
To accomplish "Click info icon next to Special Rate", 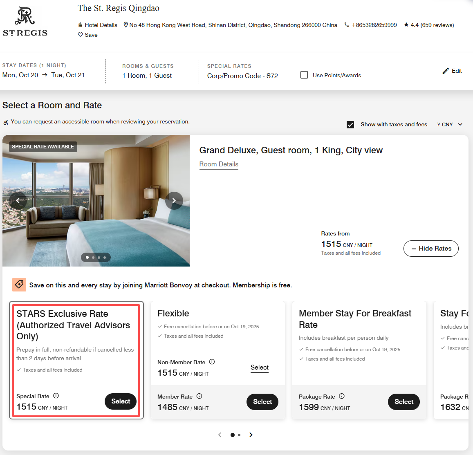I will click(56, 396).
